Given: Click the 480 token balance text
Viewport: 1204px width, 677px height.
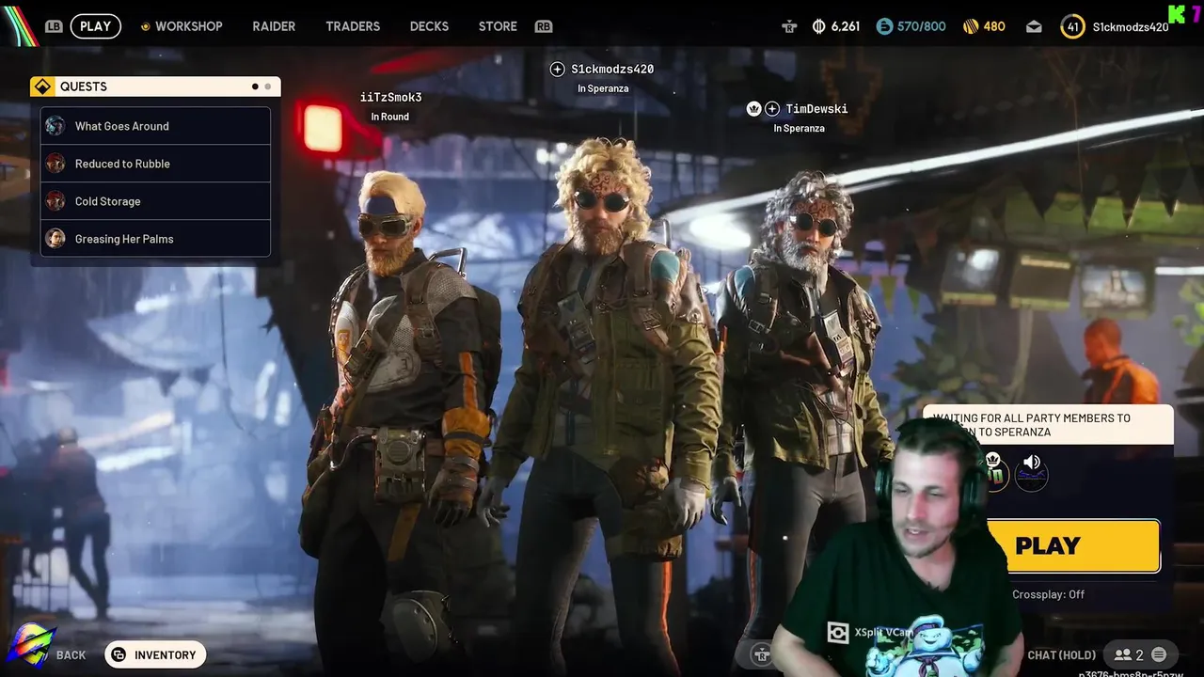Looking at the screenshot, I should [994, 26].
